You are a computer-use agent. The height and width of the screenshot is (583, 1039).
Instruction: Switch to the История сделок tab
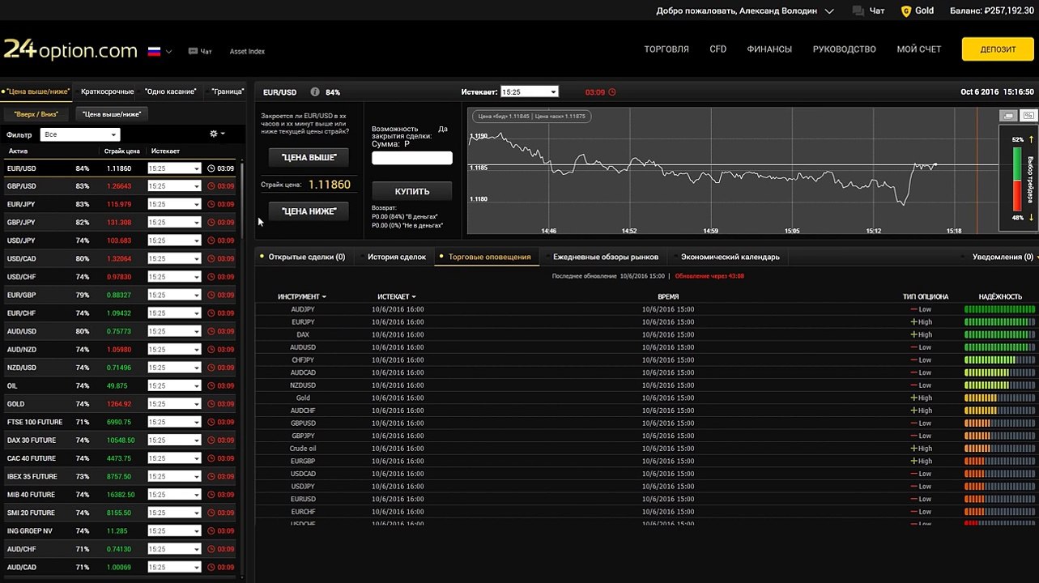coord(397,257)
